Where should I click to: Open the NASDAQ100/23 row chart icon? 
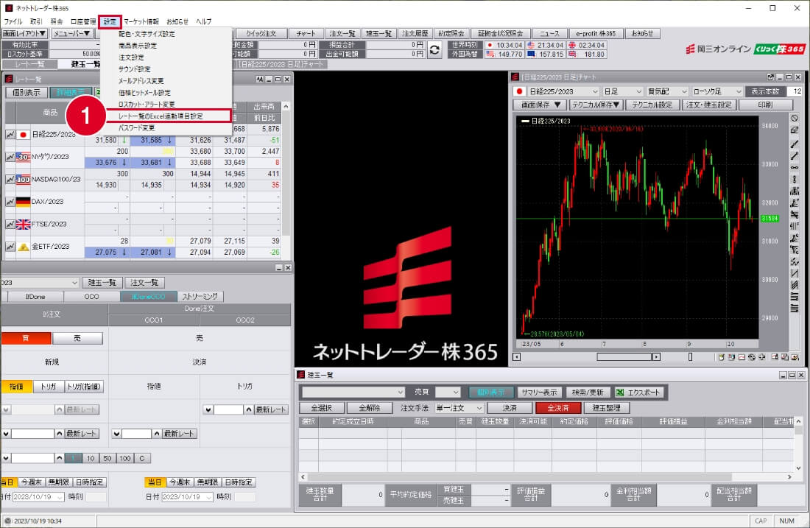tap(10, 179)
